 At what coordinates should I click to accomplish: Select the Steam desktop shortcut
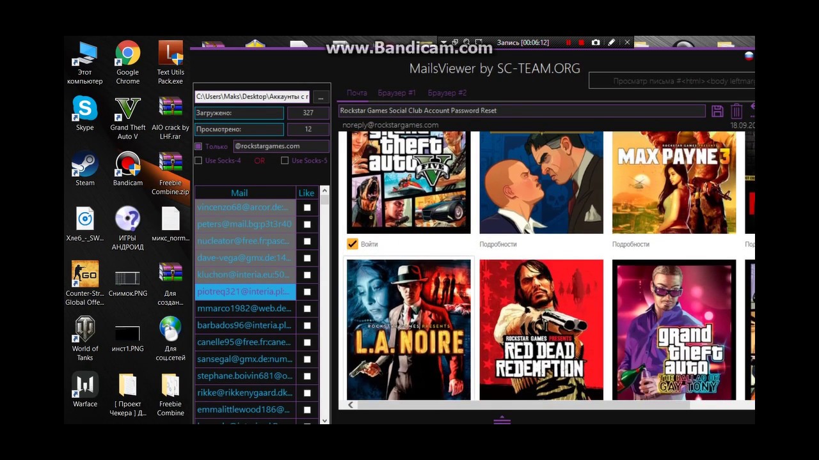click(x=84, y=169)
